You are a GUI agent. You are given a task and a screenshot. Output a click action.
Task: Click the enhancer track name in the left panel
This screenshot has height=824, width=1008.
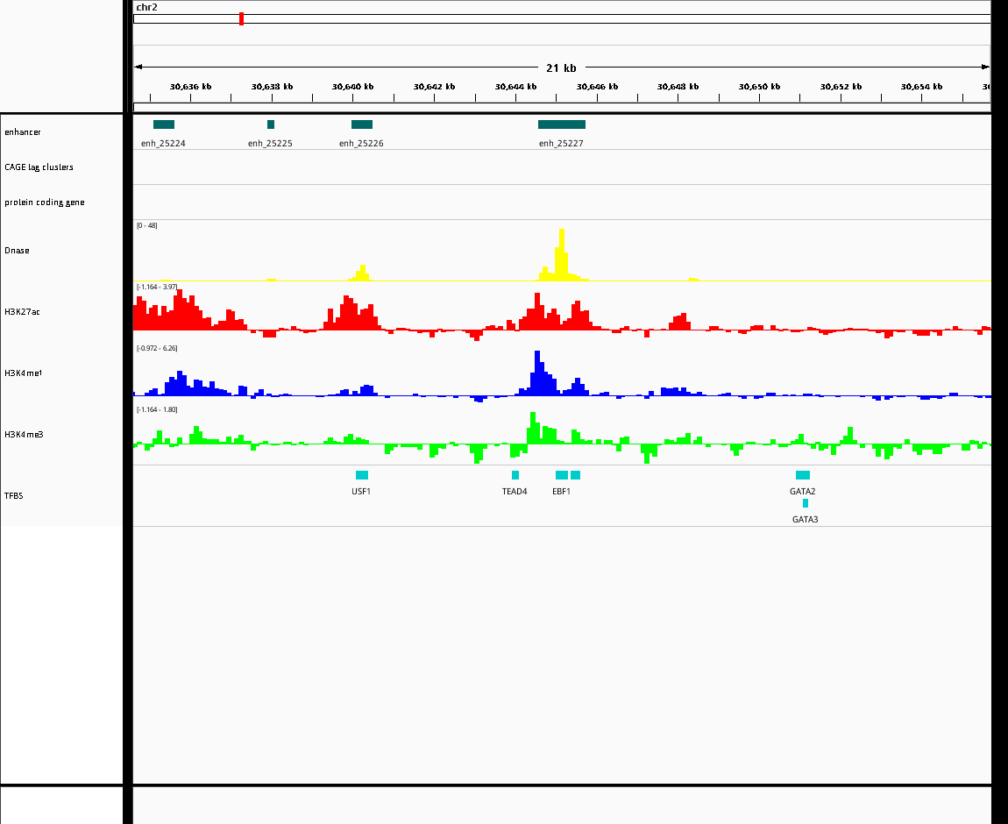(23, 132)
